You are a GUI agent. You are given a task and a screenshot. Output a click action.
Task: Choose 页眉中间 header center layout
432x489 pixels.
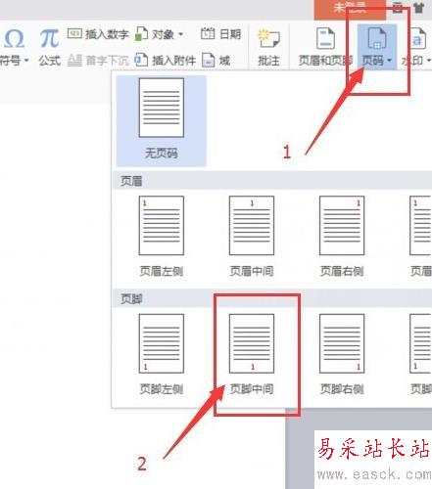tap(252, 237)
